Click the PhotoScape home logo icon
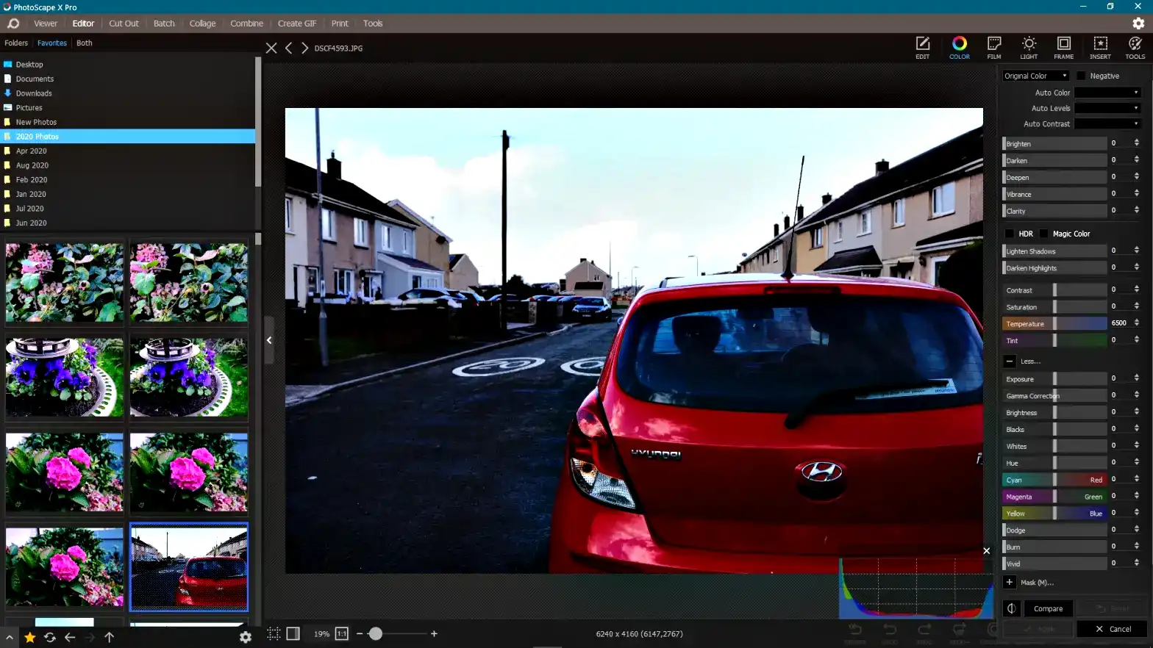 (x=13, y=24)
